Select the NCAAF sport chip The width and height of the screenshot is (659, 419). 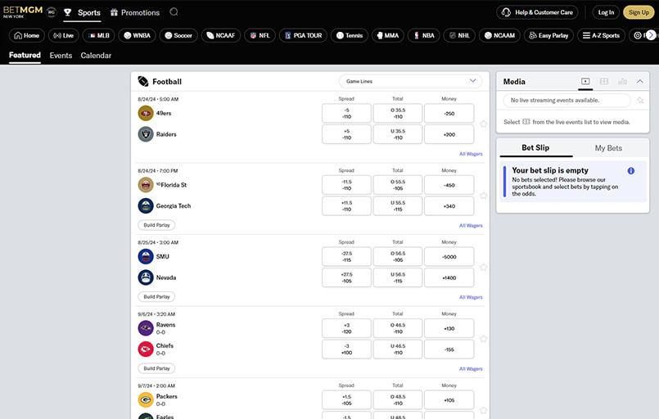click(x=221, y=36)
